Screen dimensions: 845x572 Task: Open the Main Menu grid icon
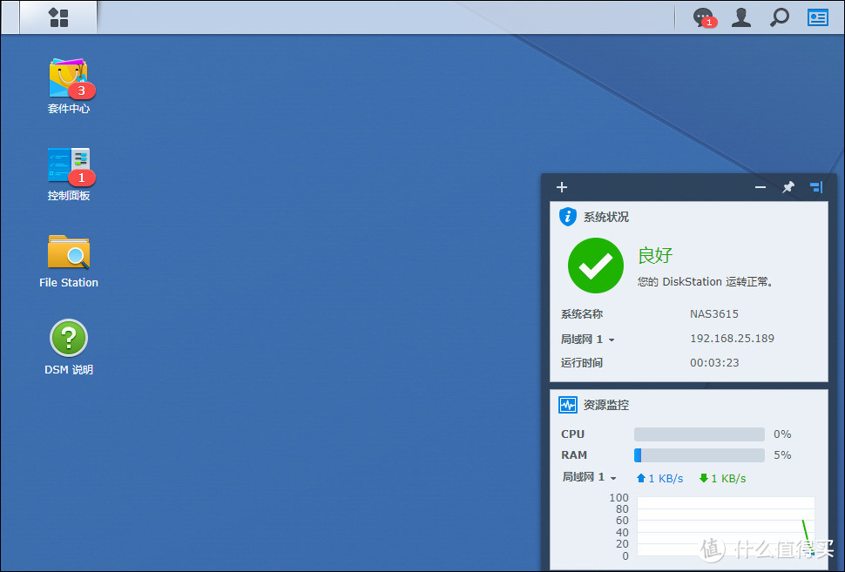pos(58,17)
